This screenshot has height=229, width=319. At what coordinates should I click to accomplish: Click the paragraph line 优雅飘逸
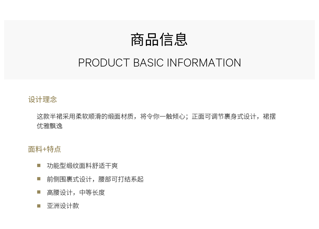tap(50, 126)
